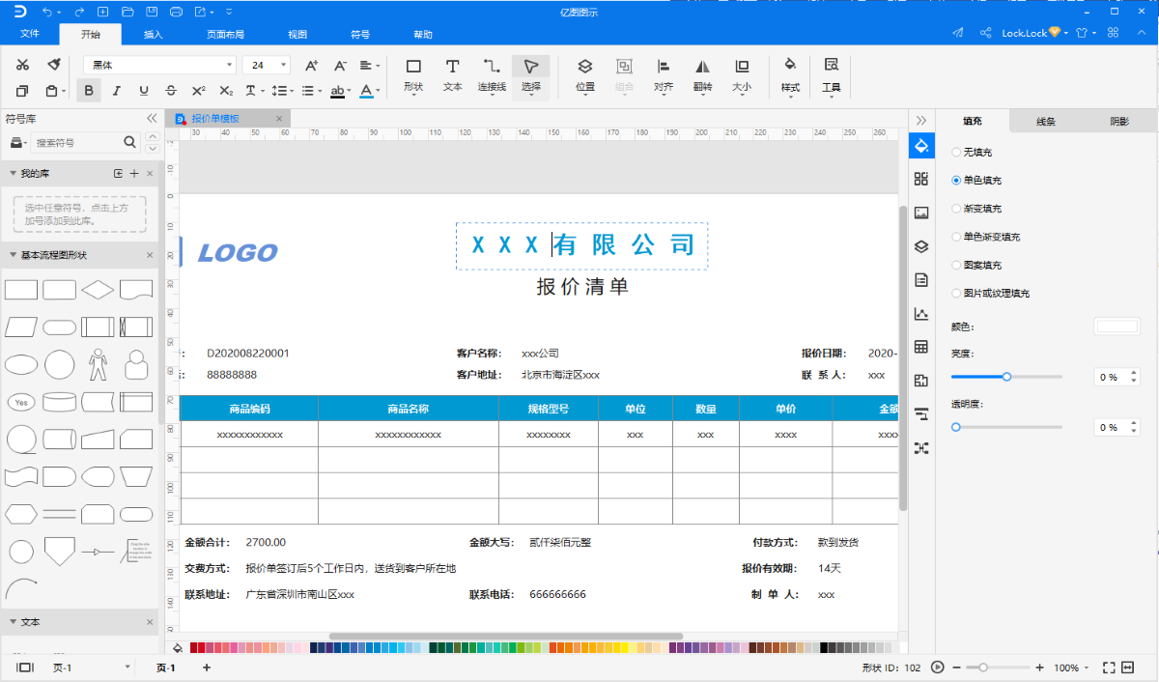Switch to the 视图 ribbon tab

pos(297,34)
